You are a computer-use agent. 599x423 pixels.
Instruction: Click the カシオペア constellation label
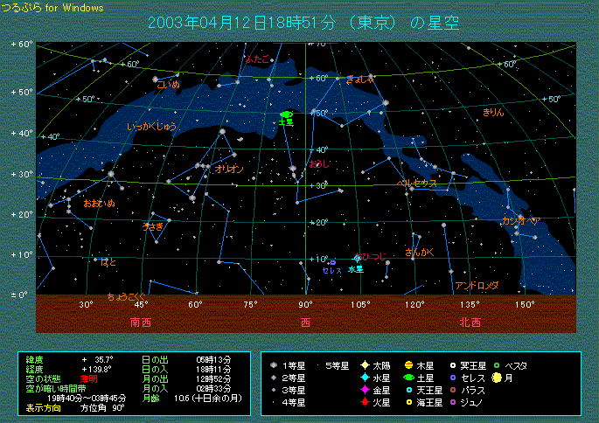point(521,221)
